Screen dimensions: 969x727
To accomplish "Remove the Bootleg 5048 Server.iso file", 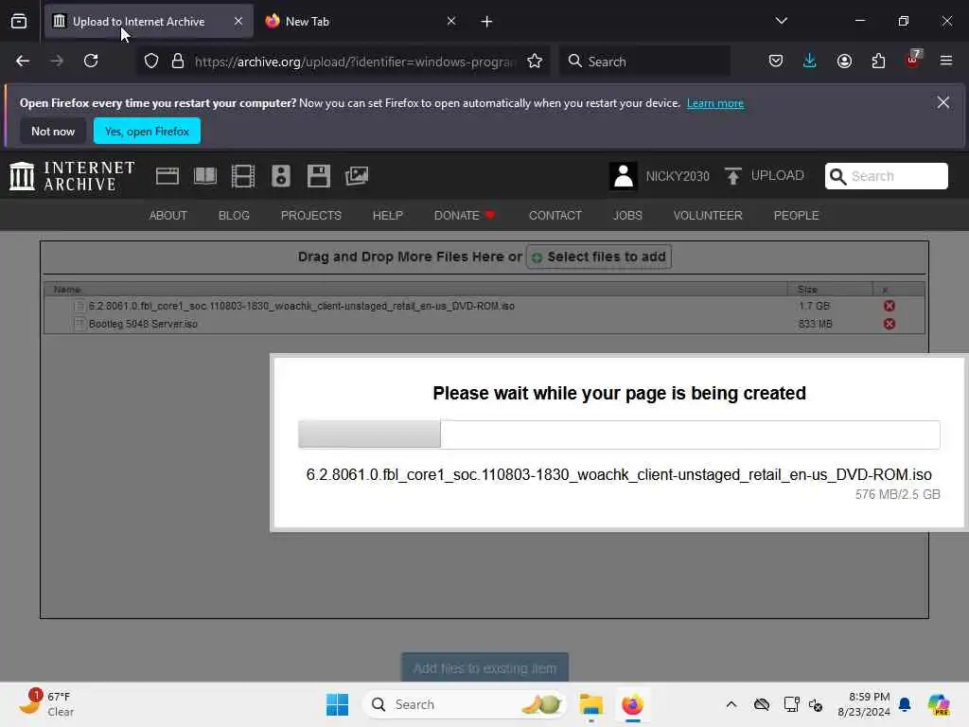I will (x=890, y=324).
